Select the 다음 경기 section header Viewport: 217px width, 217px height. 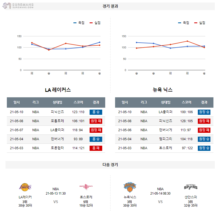point(110,165)
